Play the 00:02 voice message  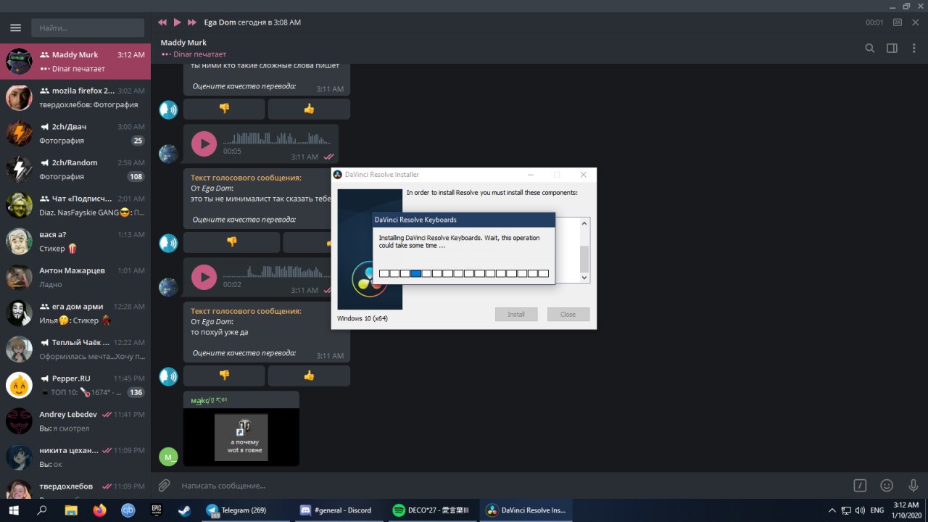point(204,277)
